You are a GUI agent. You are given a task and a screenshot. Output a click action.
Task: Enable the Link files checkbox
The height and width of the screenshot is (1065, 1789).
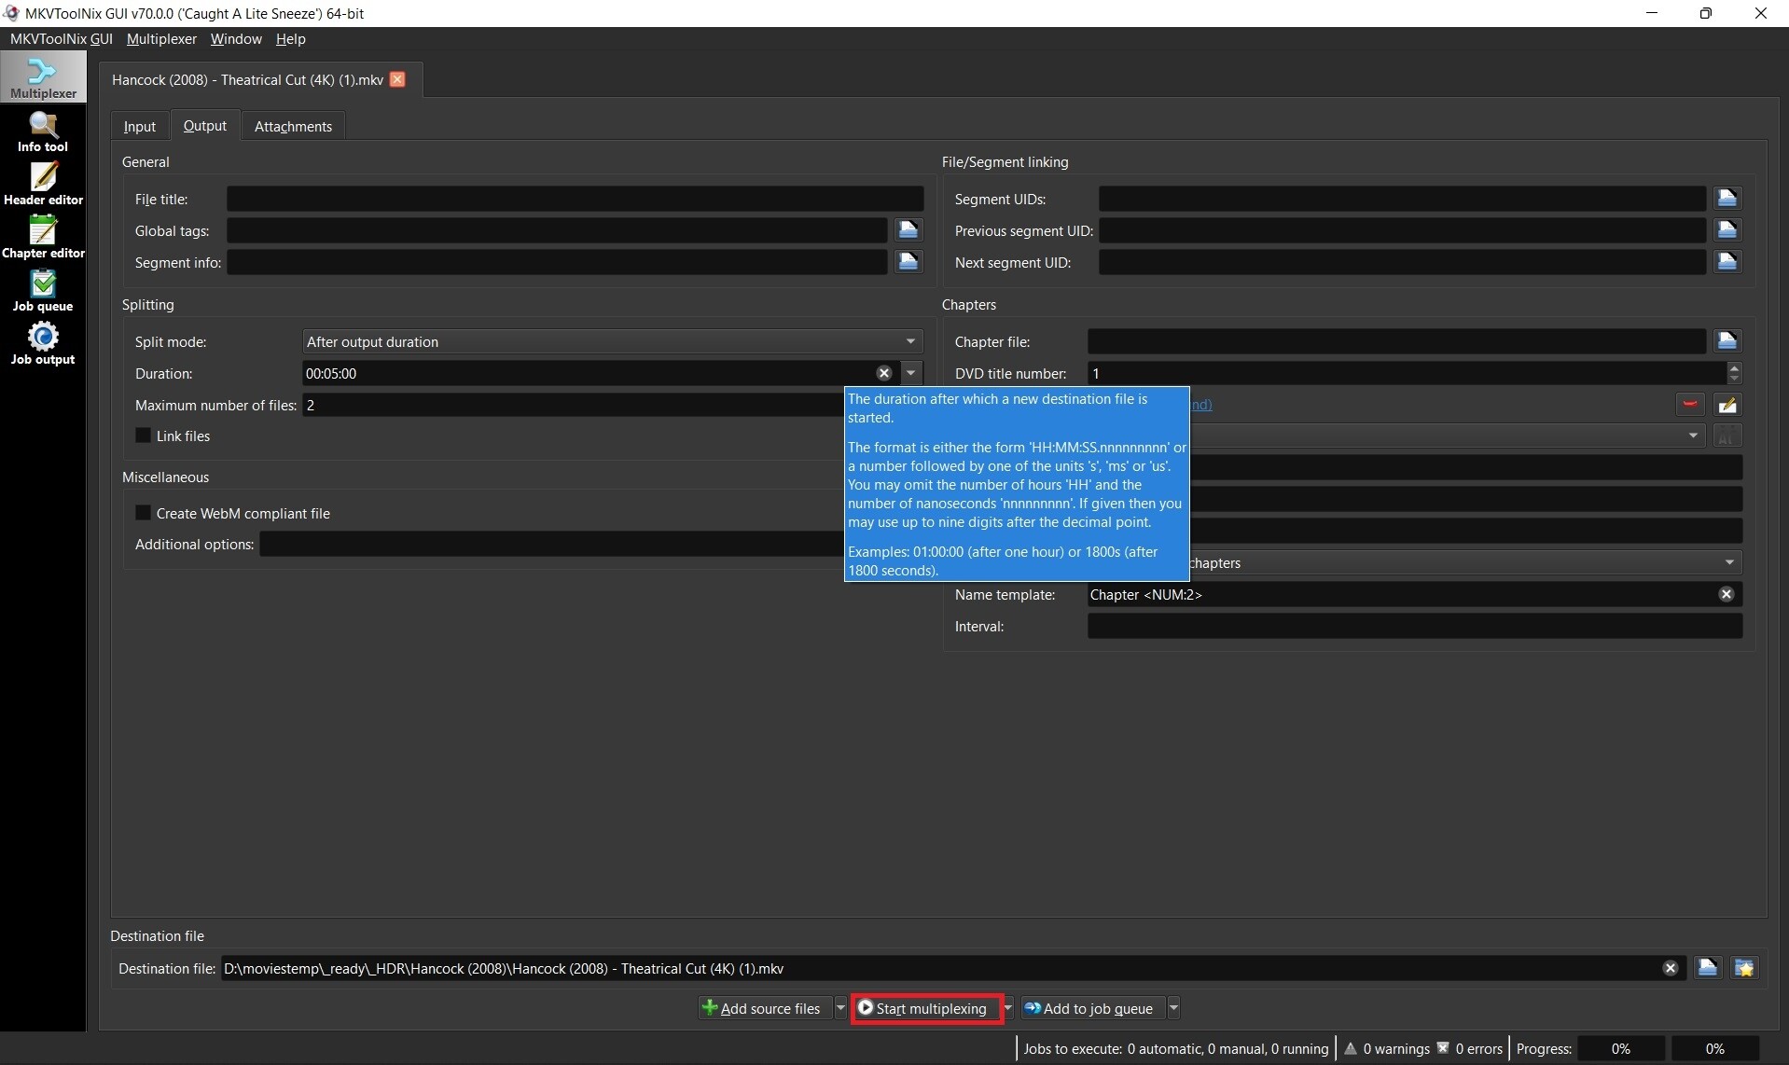pos(144,436)
